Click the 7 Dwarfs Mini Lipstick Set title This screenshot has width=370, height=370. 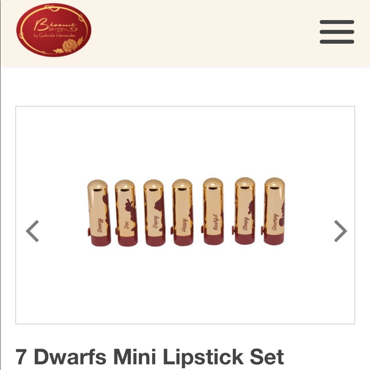pos(149,357)
